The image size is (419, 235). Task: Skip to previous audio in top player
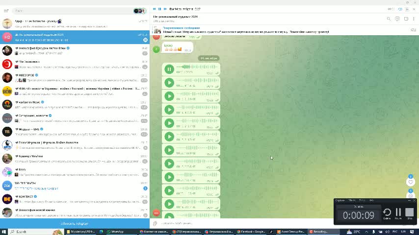(154, 9)
